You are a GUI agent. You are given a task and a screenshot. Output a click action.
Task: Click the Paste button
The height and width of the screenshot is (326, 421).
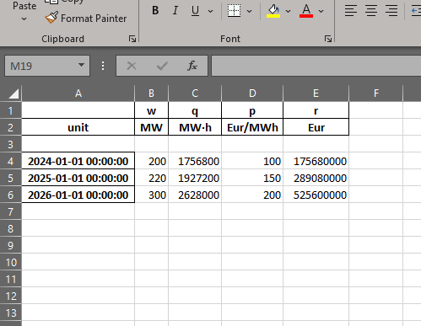click(x=24, y=6)
